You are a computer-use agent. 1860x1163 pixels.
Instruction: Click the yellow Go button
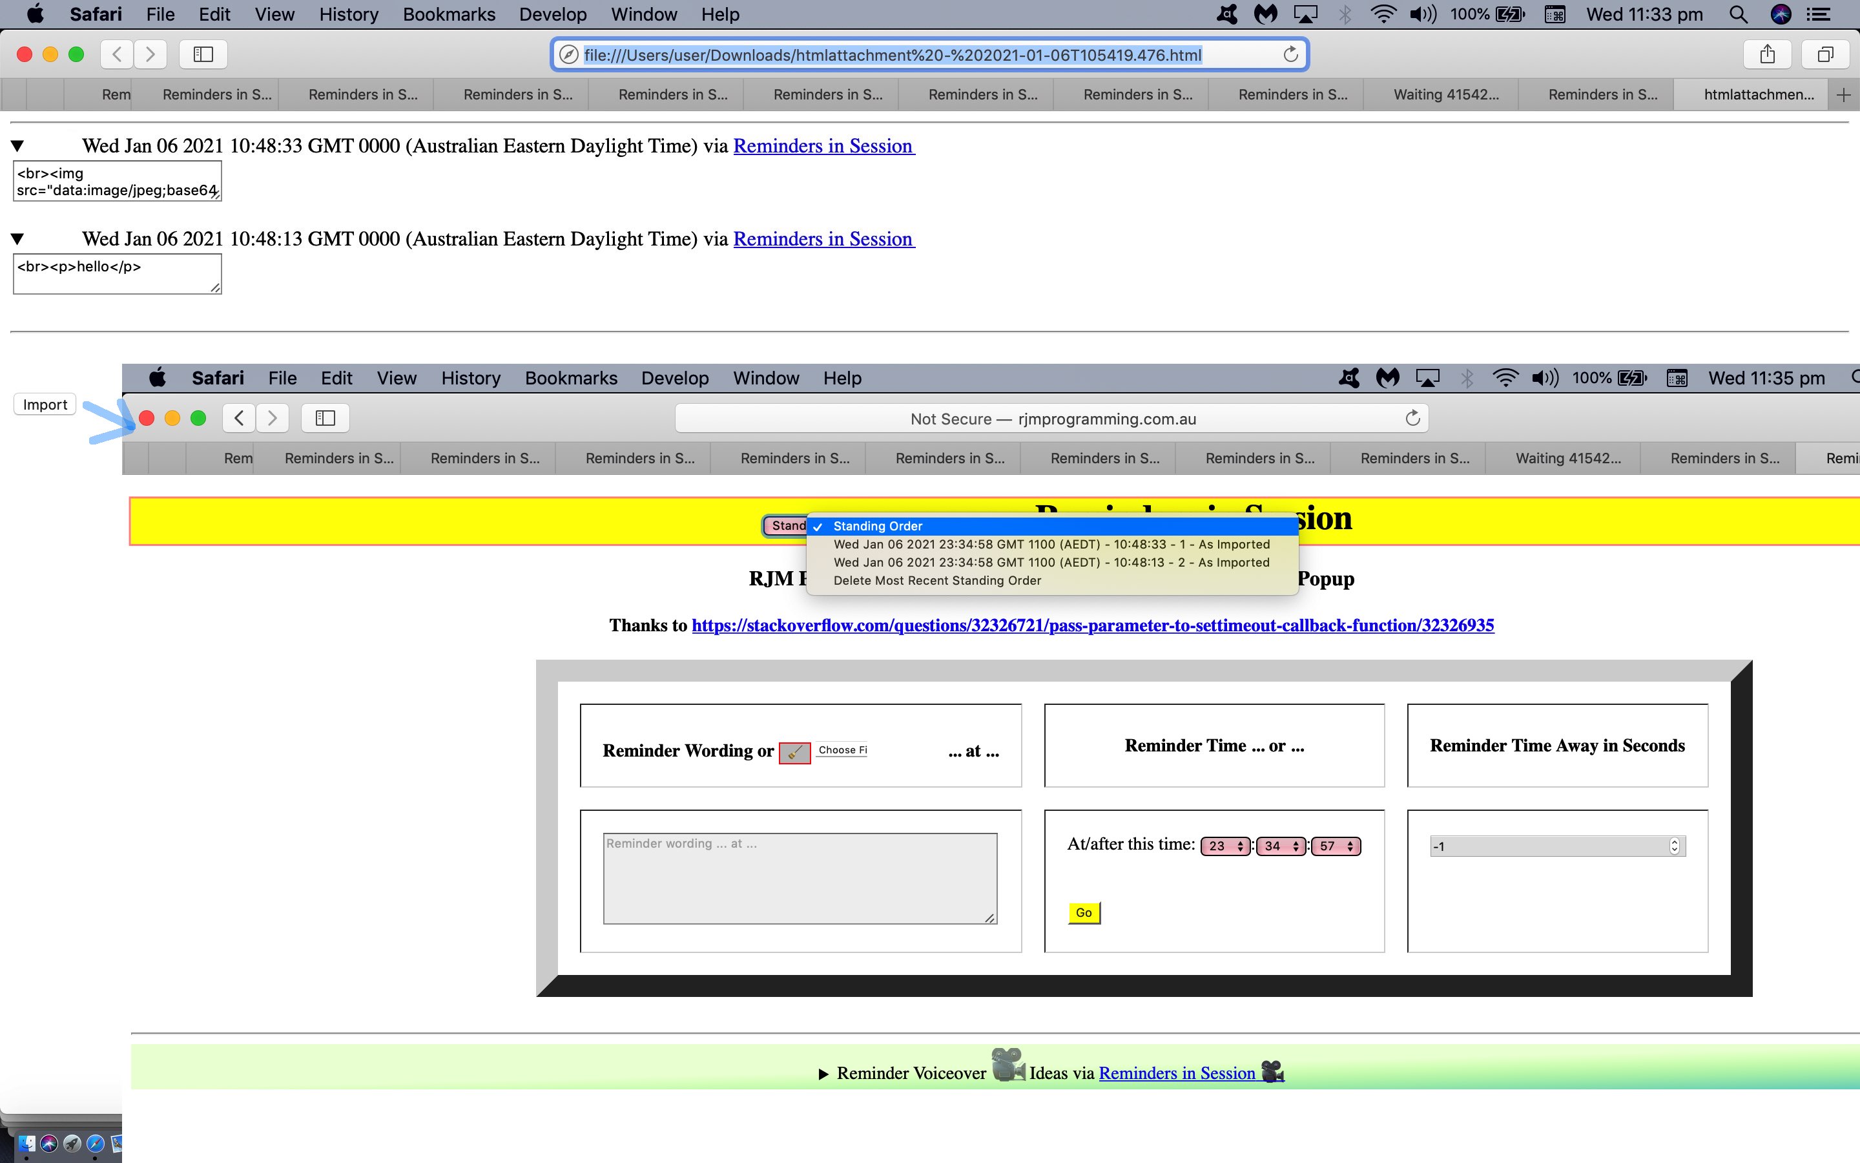1084,912
